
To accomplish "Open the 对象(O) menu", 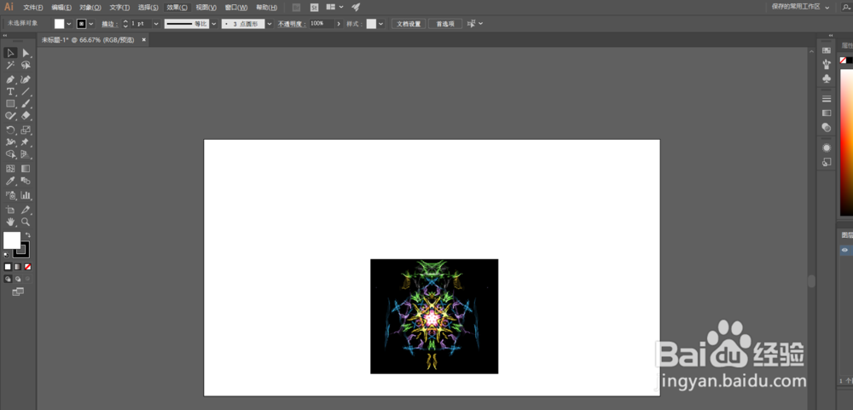I will (x=90, y=8).
